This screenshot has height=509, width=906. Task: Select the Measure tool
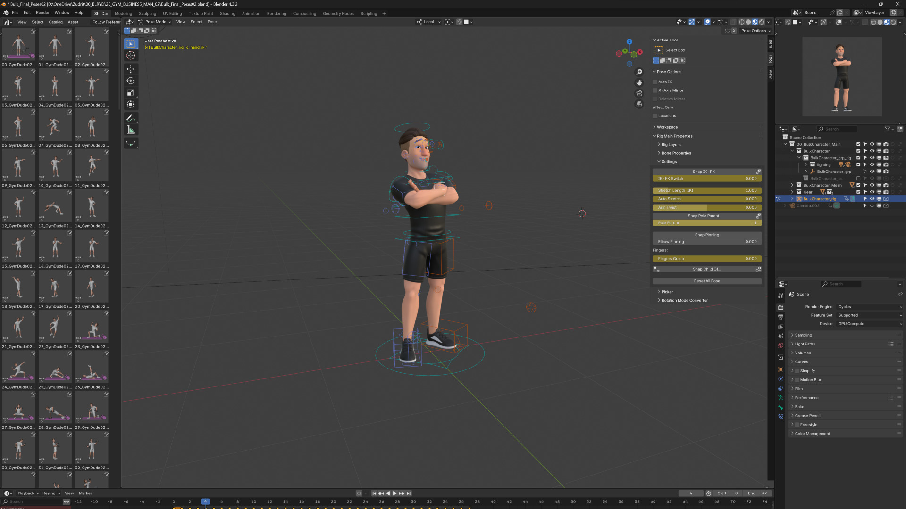tap(131, 130)
